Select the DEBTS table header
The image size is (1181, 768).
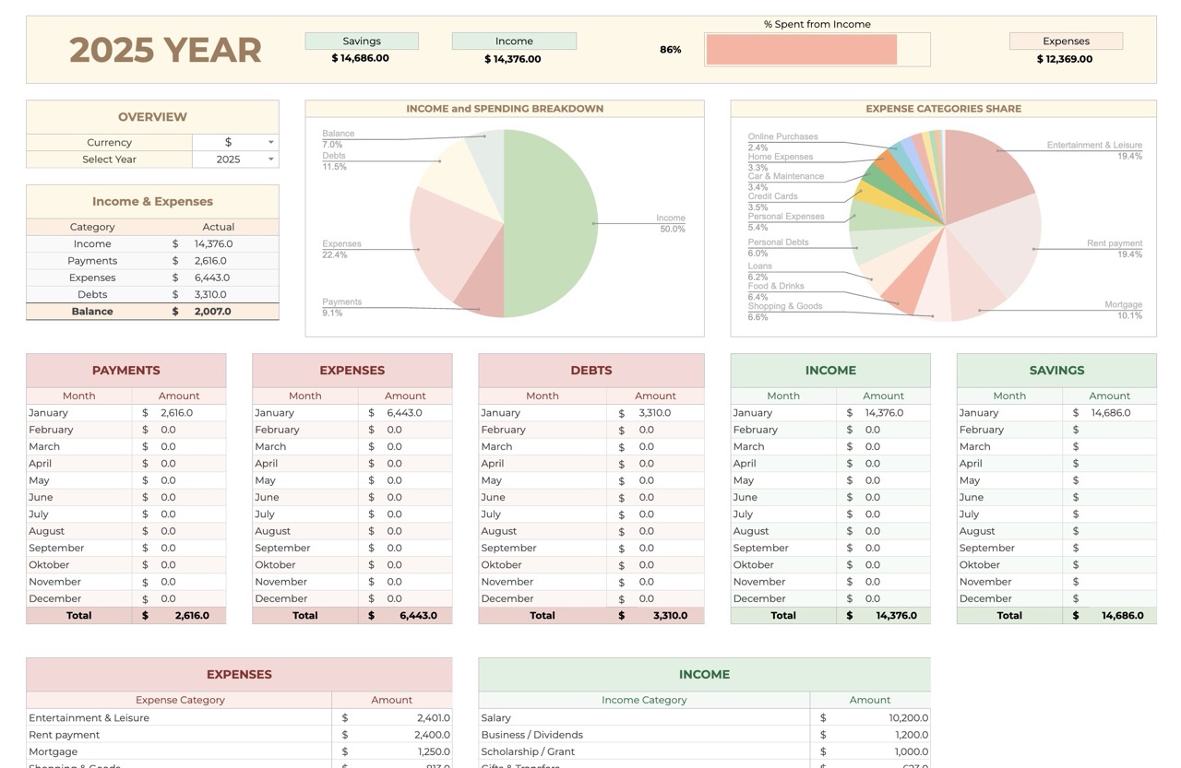pyautogui.click(x=590, y=371)
